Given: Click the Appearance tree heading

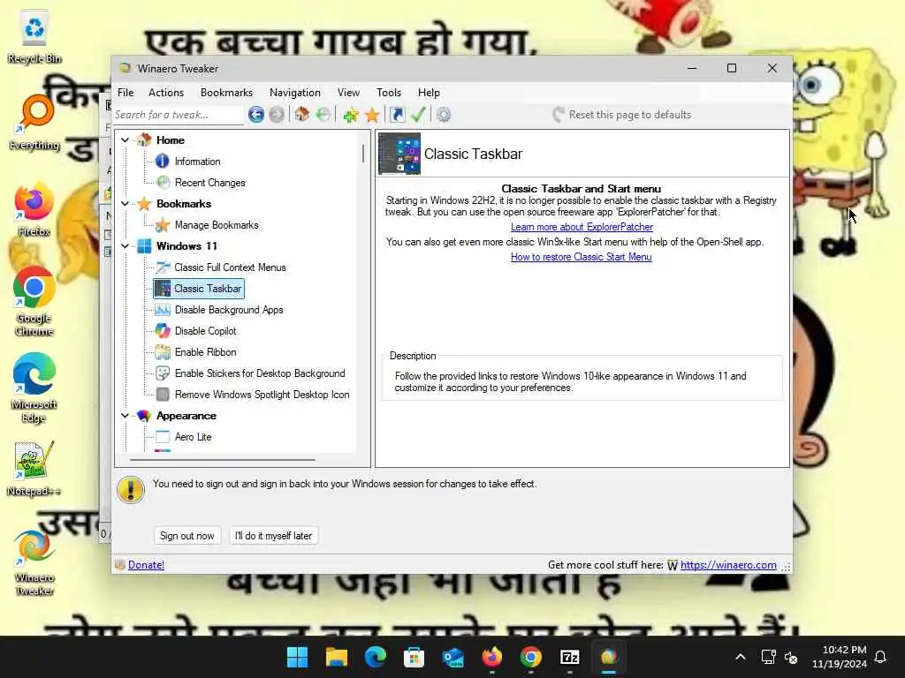Looking at the screenshot, I should pyautogui.click(x=186, y=416).
